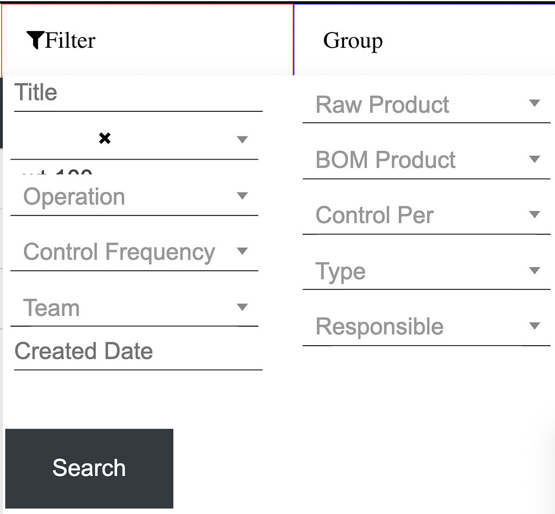The image size is (555, 514).
Task: Open the Group tab
Action: point(353,41)
